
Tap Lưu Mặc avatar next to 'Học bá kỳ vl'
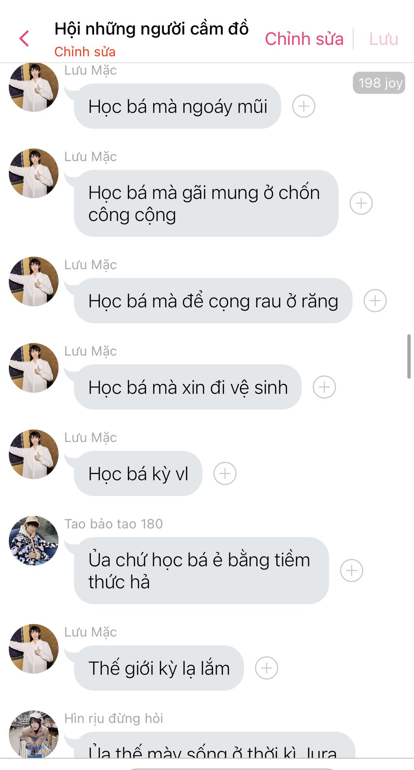[x=34, y=454]
